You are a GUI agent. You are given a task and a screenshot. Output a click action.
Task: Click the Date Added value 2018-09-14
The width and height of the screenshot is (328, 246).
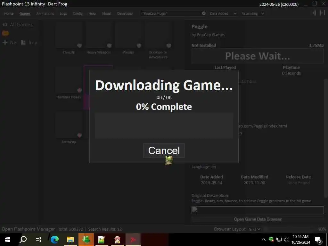click(x=211, y=183)
